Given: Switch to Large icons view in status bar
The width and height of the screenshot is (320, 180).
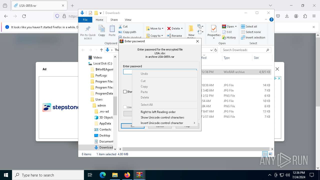Looking at the screenshot, I should coord(270,154).
